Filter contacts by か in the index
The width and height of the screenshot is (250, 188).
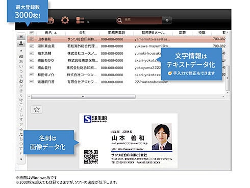click(x=21, y=86)
